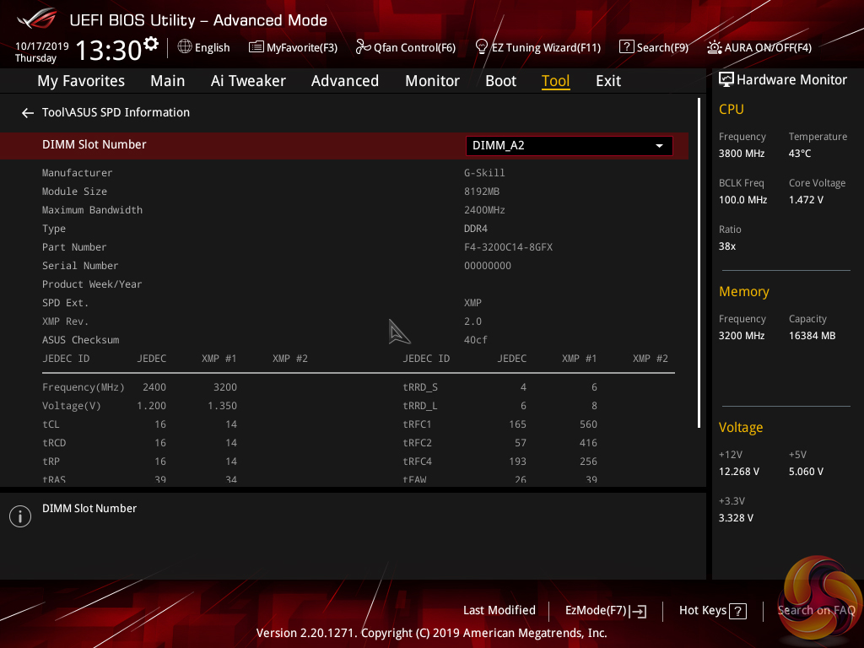
Task: Switch to the Monitor tab
Action: pyautogui.click(x=432, y=81)
